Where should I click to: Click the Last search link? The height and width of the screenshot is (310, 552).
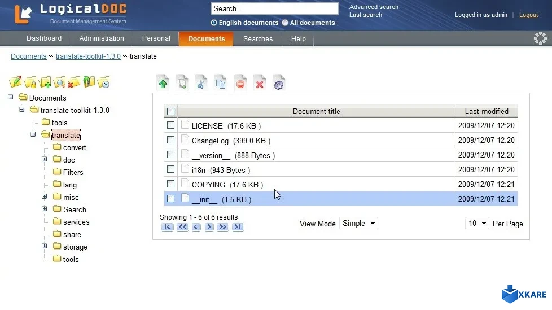(365, 15)
